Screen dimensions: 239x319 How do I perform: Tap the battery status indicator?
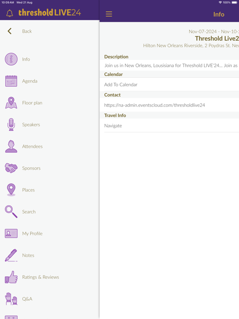click(234, 2)
